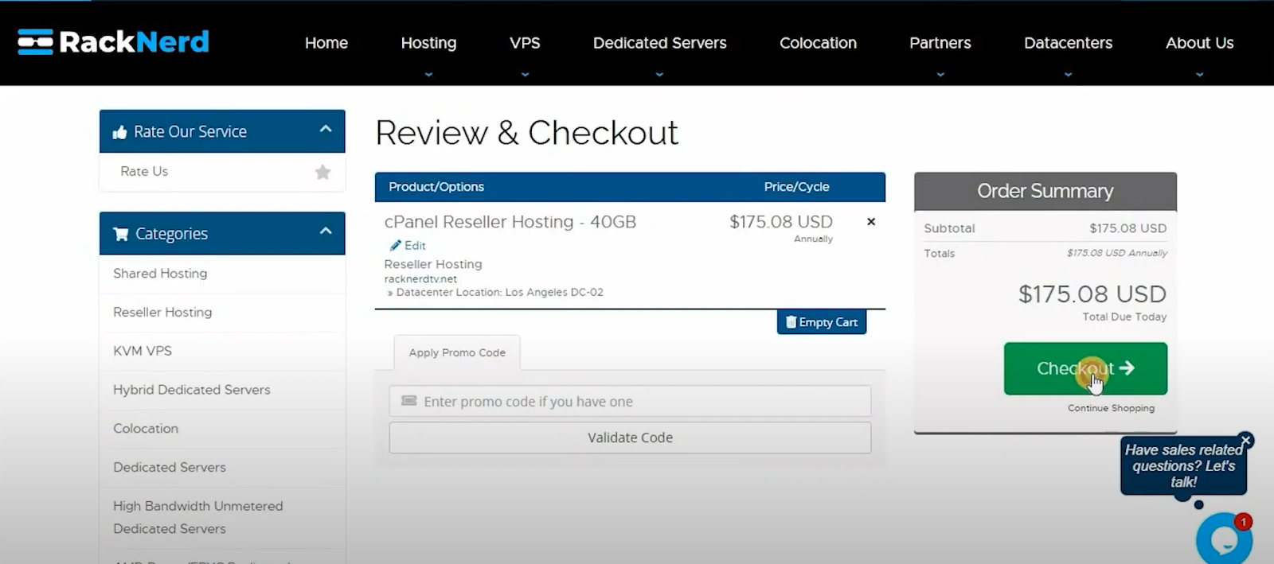Click the Continue Shopping link
Viewport: 1274px width, 564px height.
[x=1111, y=408]
